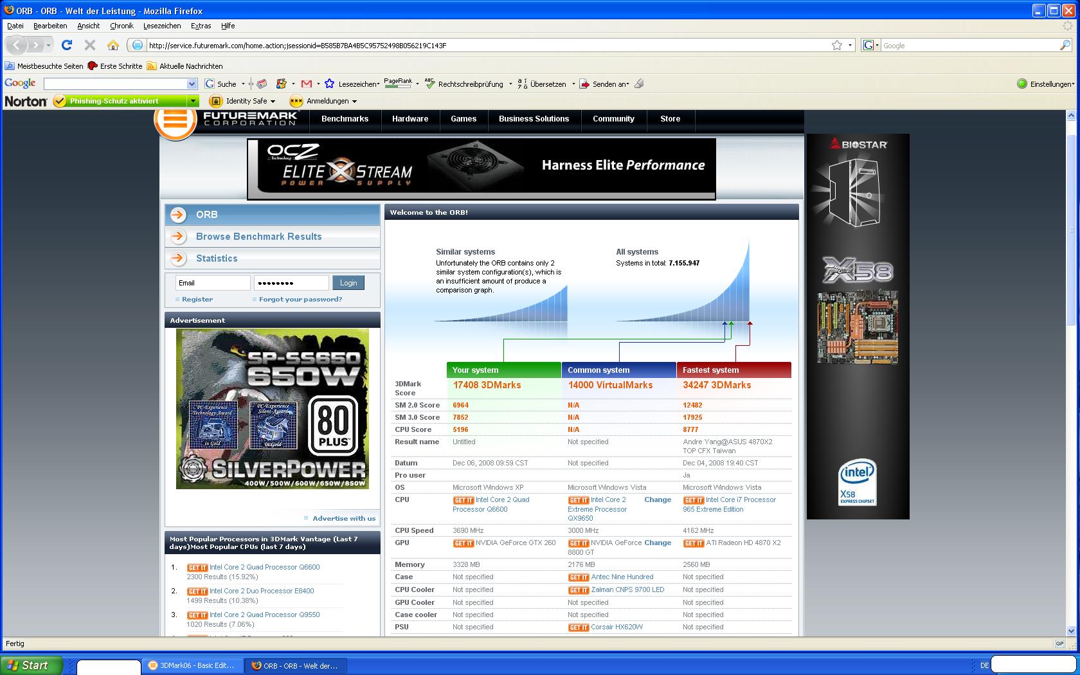Click the browser Forward arrow button
The image size is (1080, 675).
click(x=36, y=45)
